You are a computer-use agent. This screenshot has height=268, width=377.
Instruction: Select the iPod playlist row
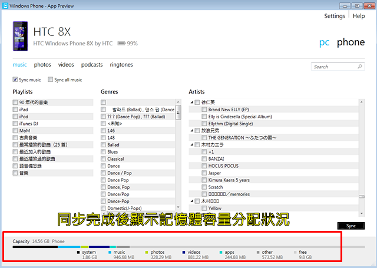(x=53, y=117)
